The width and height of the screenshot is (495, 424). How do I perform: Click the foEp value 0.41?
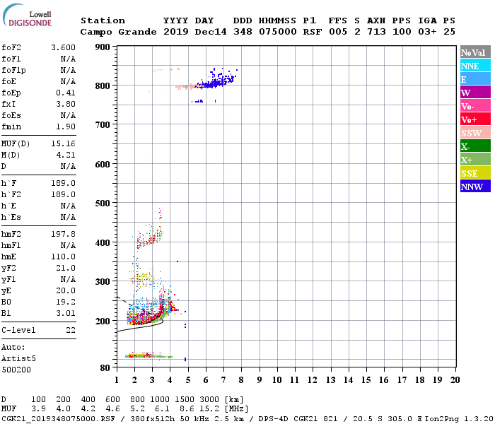[x=66, y=93]
